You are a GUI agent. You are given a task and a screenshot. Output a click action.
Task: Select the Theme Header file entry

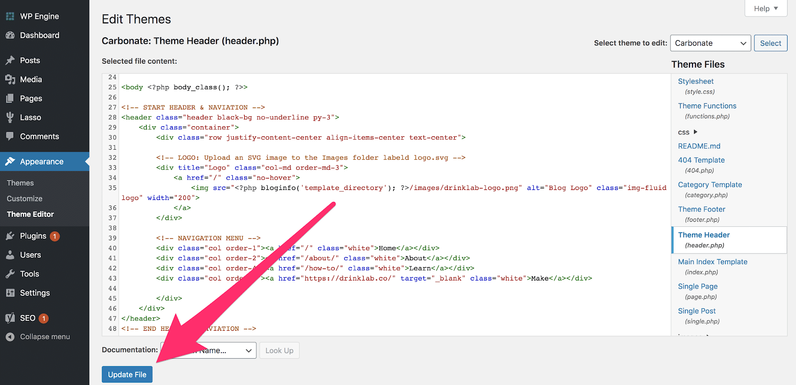point(729,240)
